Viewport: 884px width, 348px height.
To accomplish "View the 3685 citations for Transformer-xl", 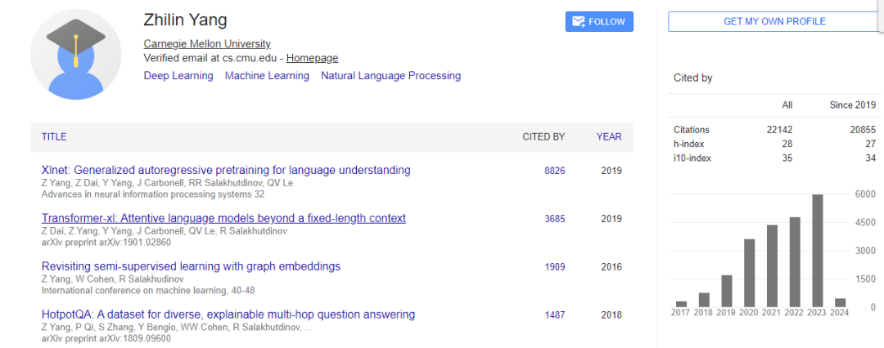I will [x=554, y=219].
